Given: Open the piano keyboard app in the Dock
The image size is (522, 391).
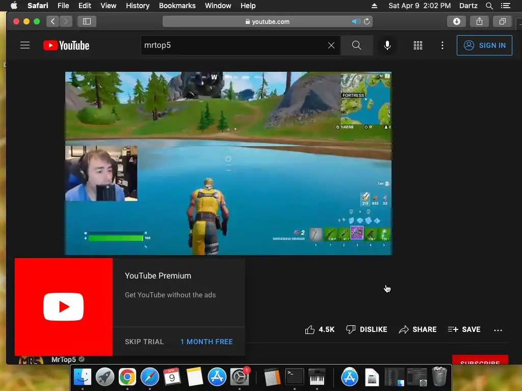Looking at the screenshot, I should (x=317, y=377).
